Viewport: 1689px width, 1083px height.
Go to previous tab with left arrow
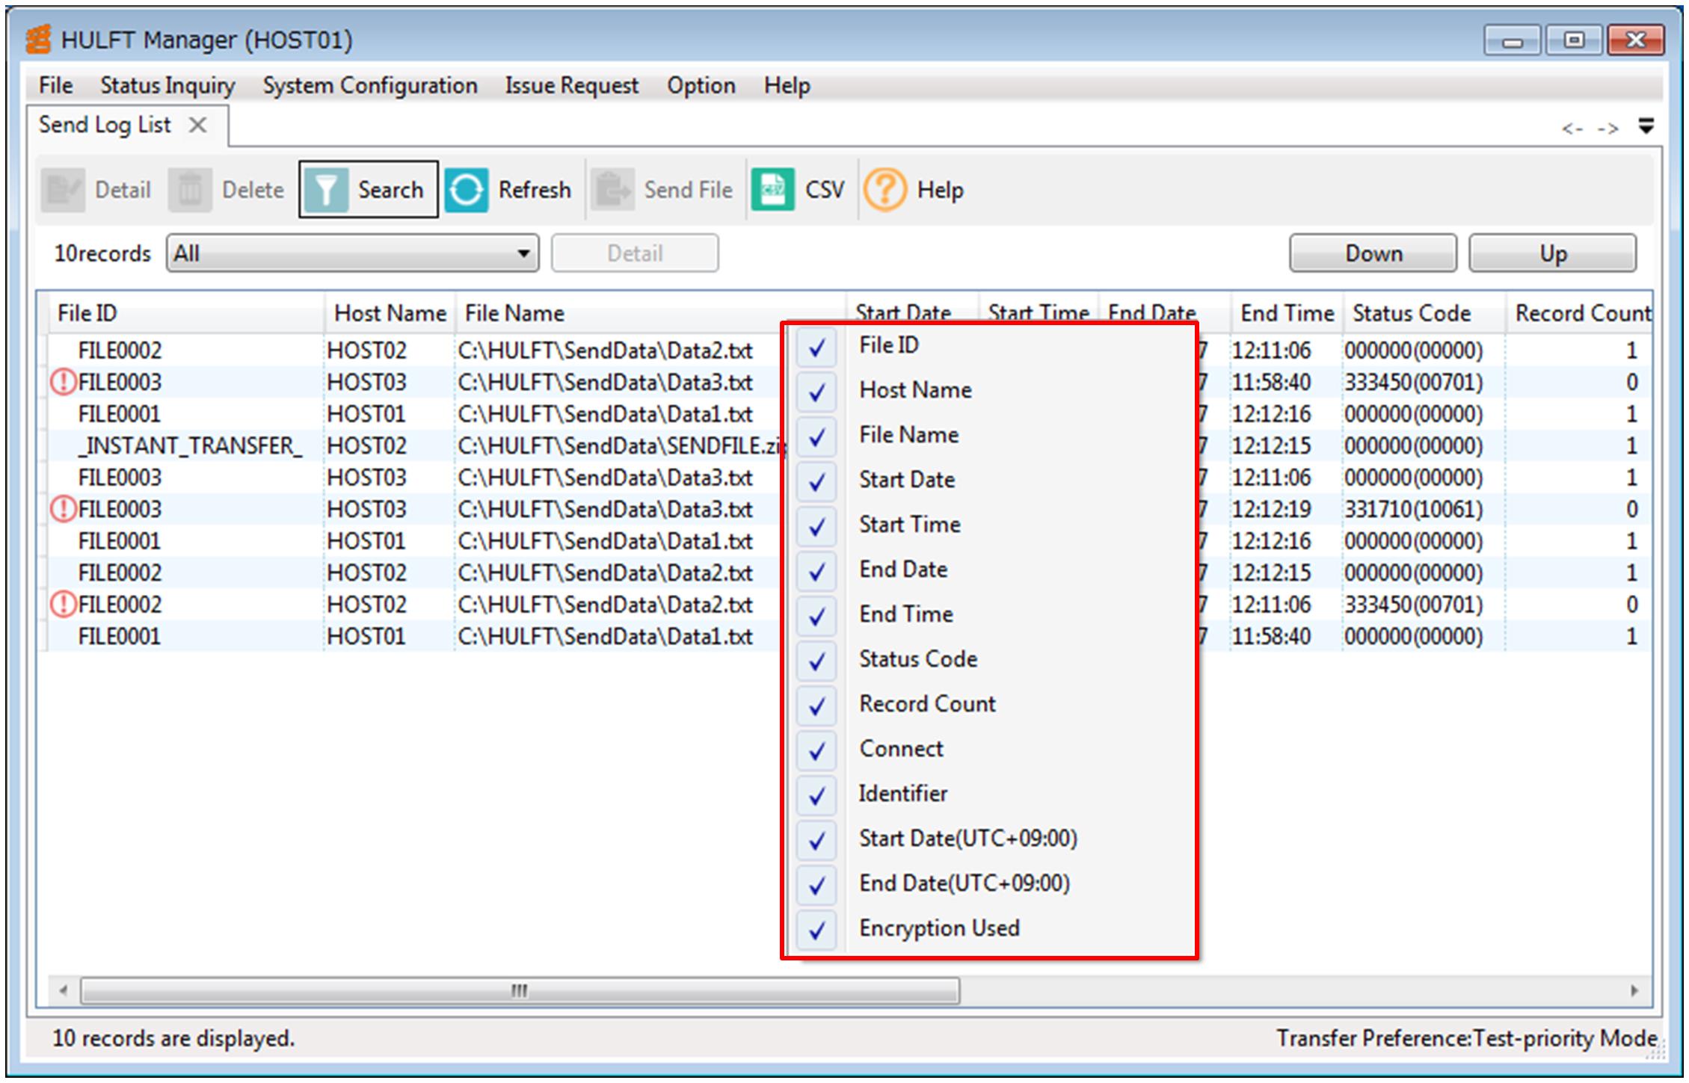point(1572,129)
